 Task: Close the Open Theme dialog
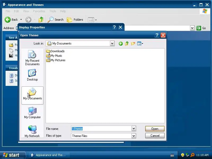coord(163,35)
